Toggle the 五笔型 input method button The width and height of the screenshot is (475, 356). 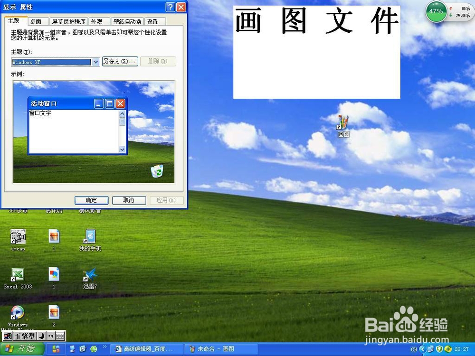click(x=25, y=336)
